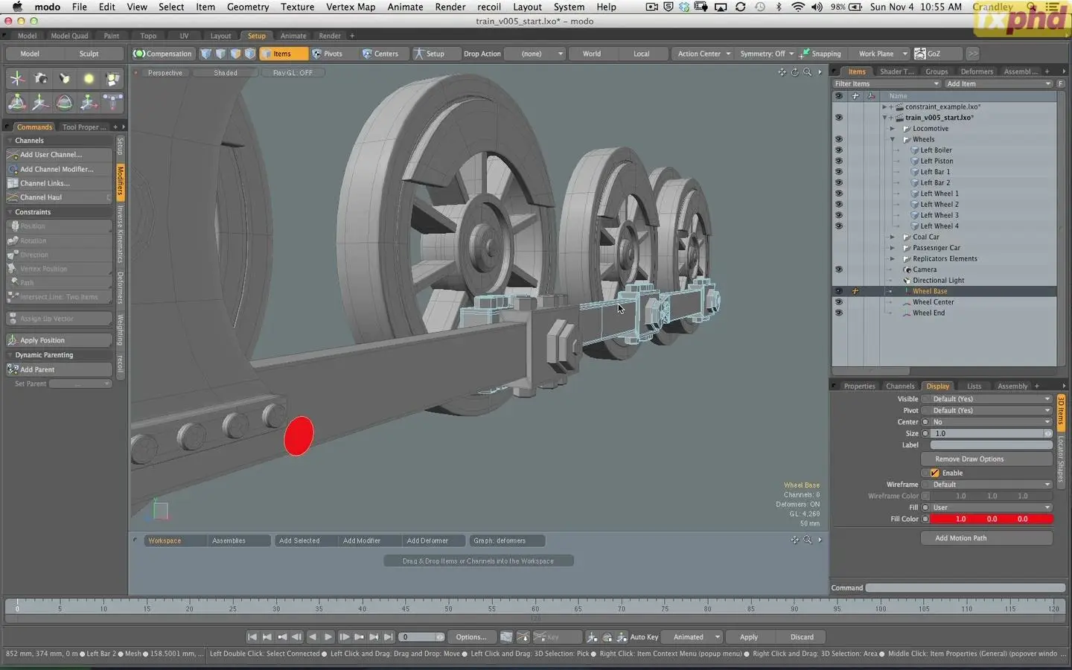Click the toolbar overflow double-arrow button
The width and height of the screenshot is (1072, 670).
(972, 54)
